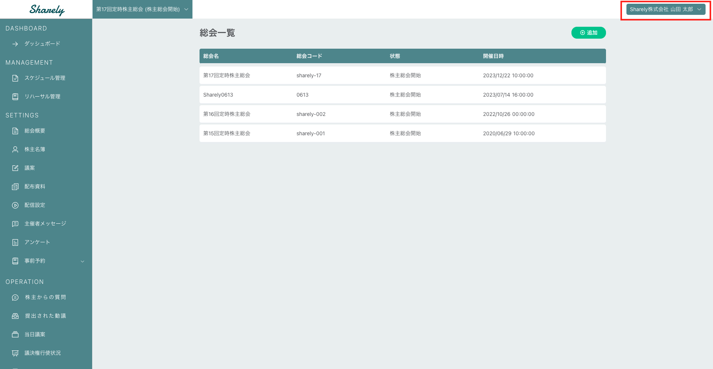Click the Sharely logo

coord(47,10)
